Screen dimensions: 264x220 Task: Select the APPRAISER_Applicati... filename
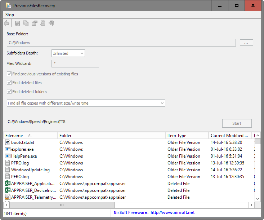click(x=33, y=184)
